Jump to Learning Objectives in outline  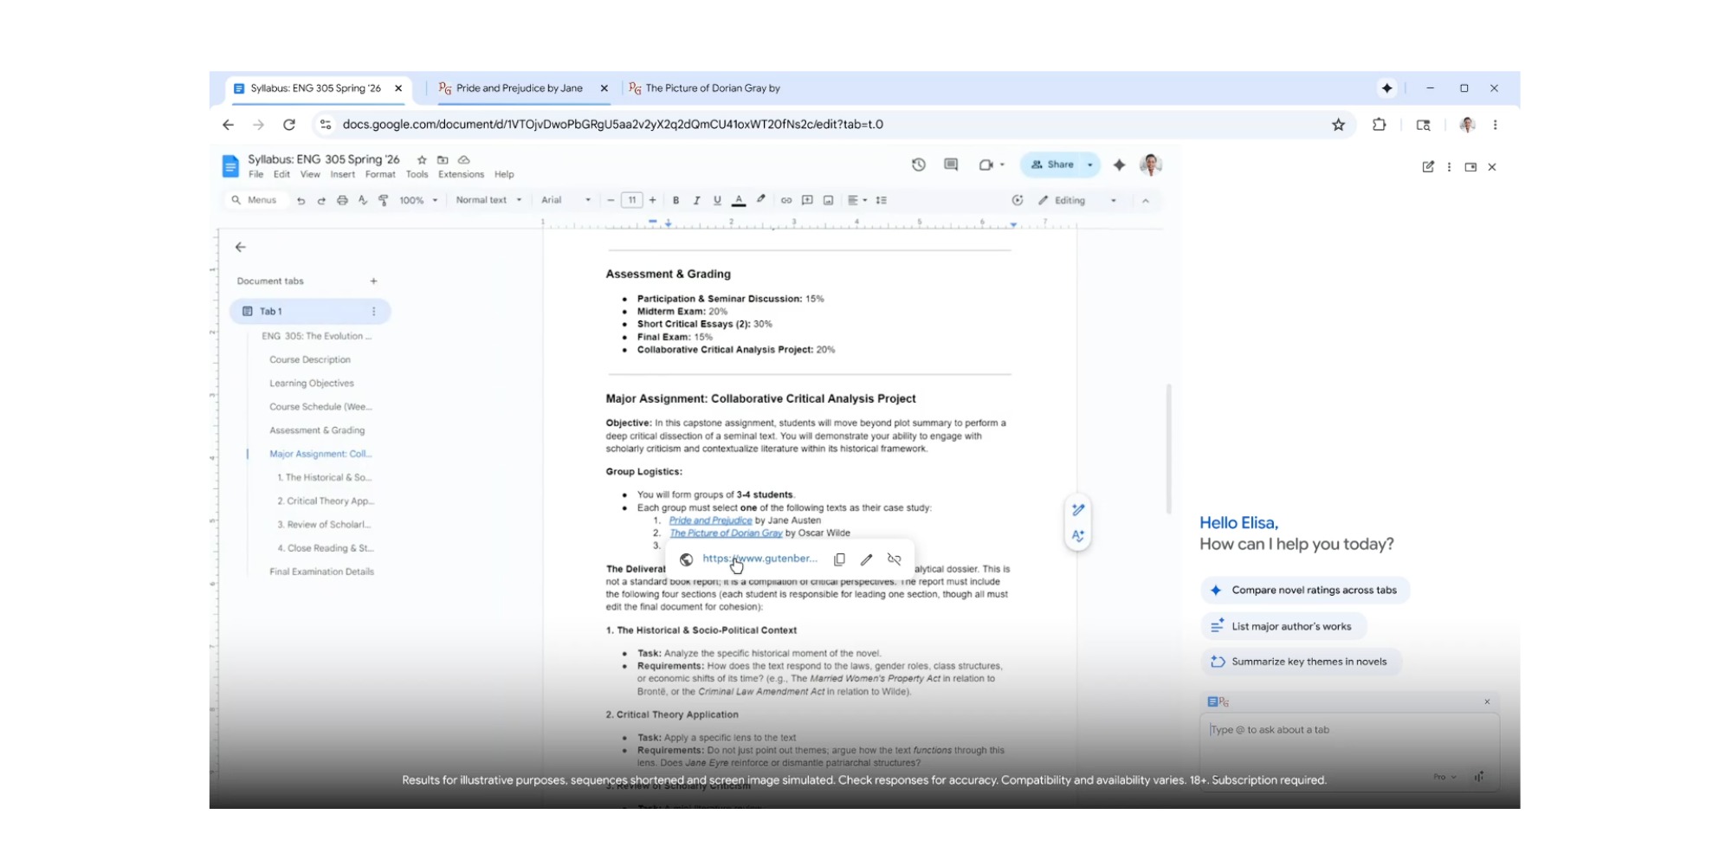(x=312, y=383)
